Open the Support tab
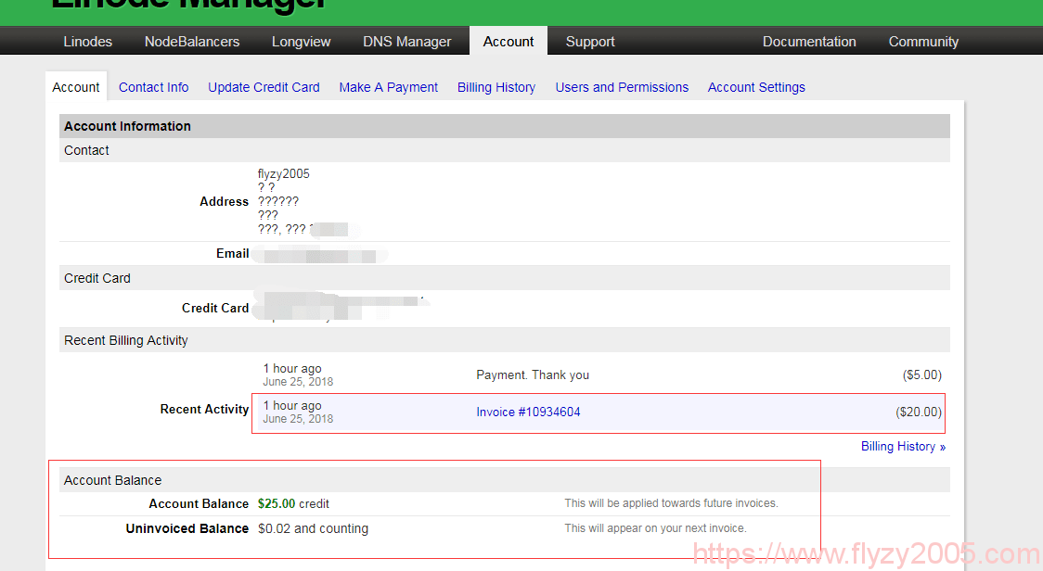Image resolution: width=1043 pixels, height=571 pixels. point(590,41)
